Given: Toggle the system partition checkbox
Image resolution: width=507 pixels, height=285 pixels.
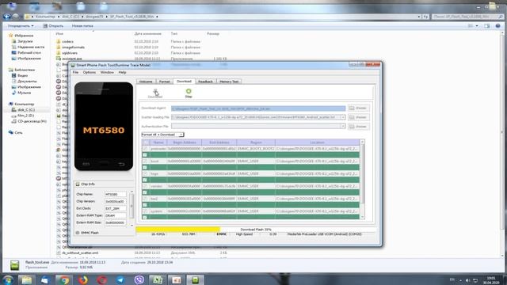Looking at the screenshot, I should pos(145,211).
